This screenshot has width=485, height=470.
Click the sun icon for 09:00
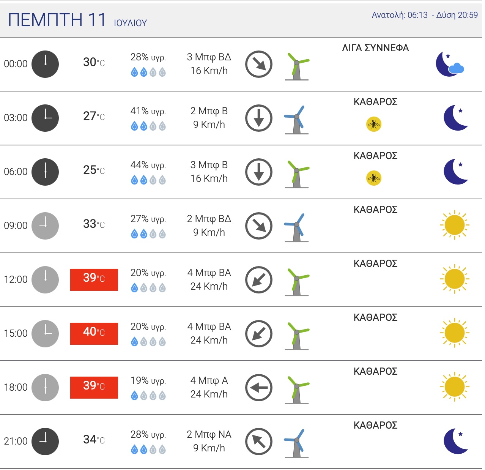click(454, 226)
